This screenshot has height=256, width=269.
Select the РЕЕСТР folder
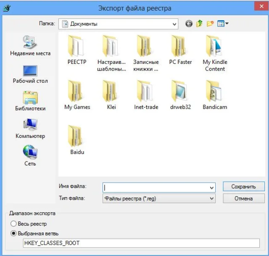(x=77, y=50)
